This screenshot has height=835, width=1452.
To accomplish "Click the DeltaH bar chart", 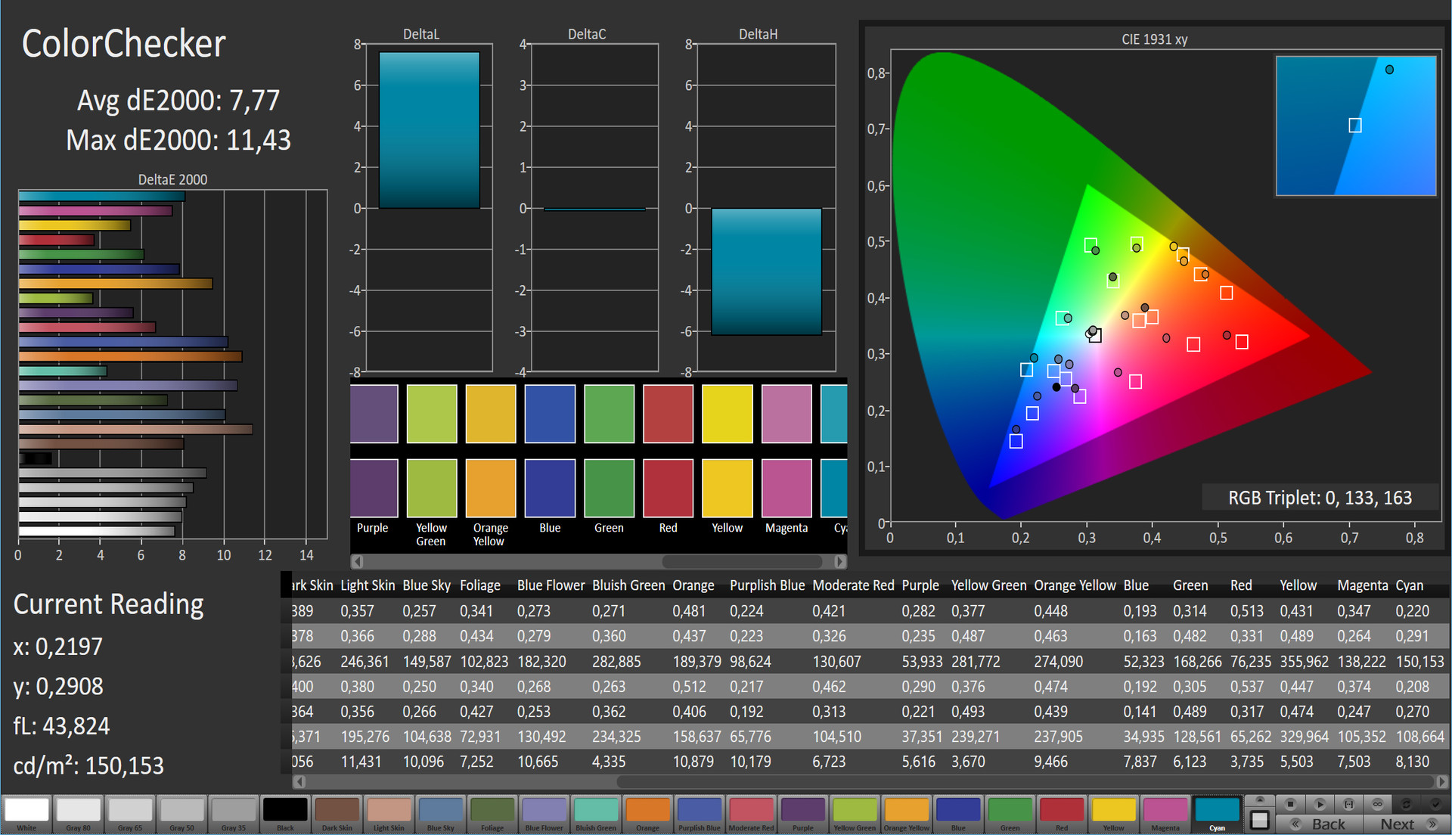I will point(766,207).
